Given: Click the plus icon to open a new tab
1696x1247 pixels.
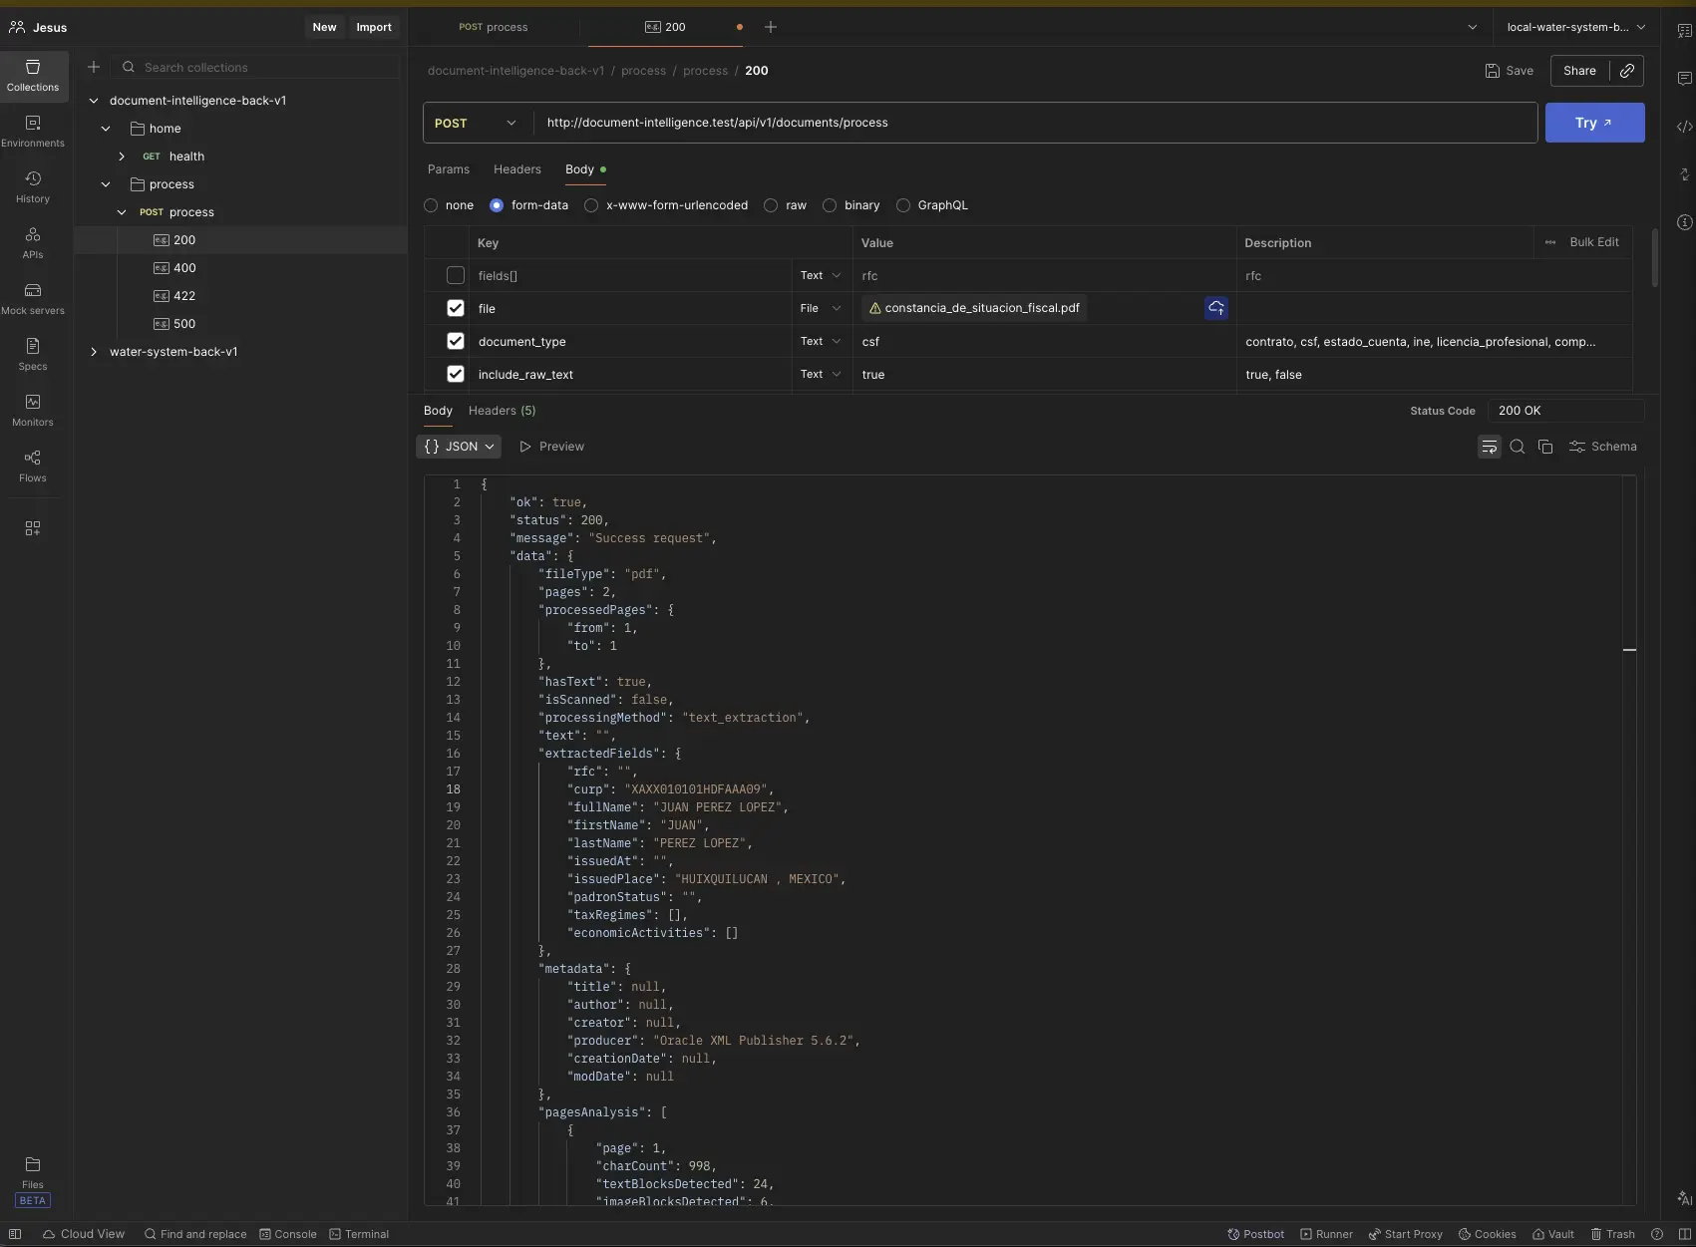Looking at the screenshot, I should [770, 27].
